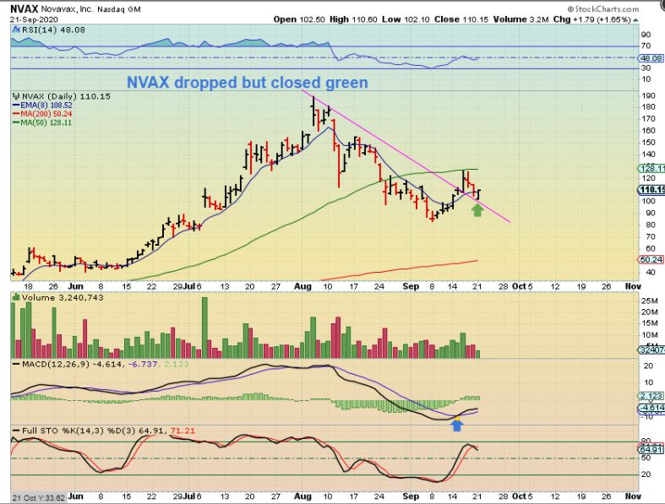Click the Chg value +1.79 (+1.65%)

coord(602,19)
